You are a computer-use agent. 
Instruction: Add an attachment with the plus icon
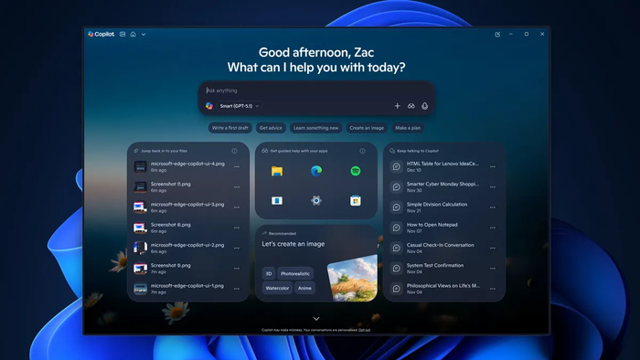[397, 106]
